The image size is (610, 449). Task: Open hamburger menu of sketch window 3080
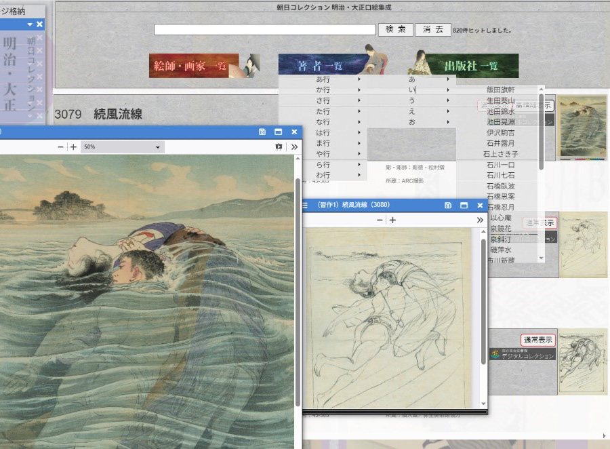coord(305,206)
